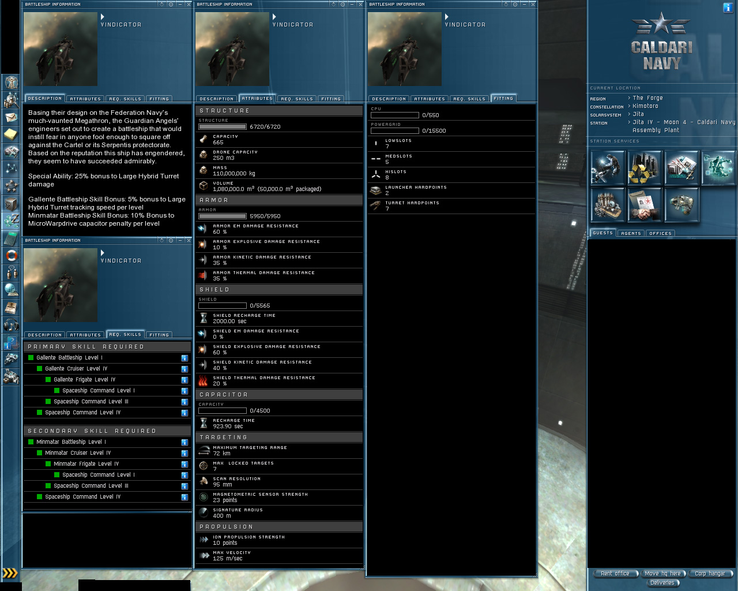Open the assets safe icon
738x591 pixels.
click(11, 204)
